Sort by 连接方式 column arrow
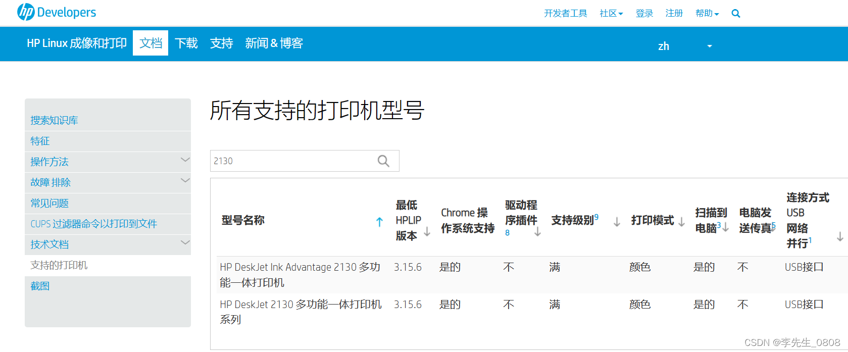This screenshot has width=848, height=352. tap(840, 236)
